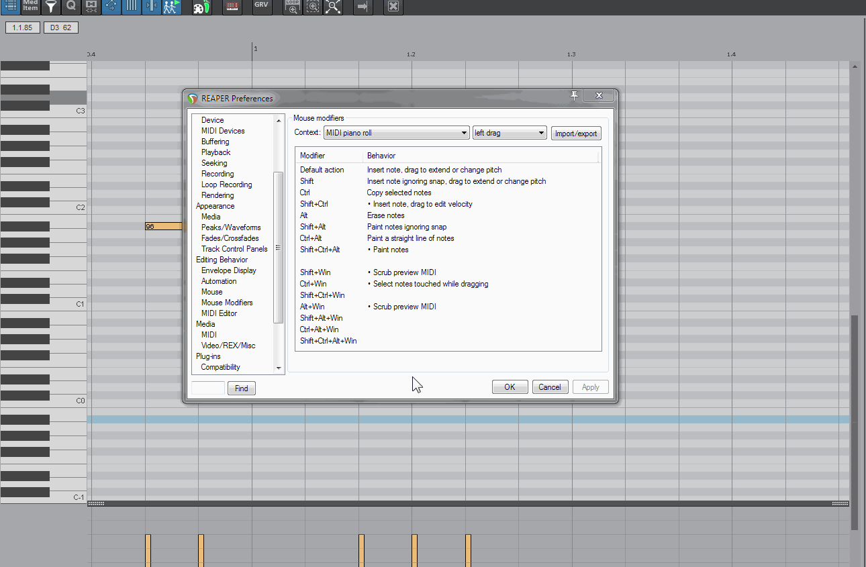Select the Shift+Win modifier row

coord(448,272)
